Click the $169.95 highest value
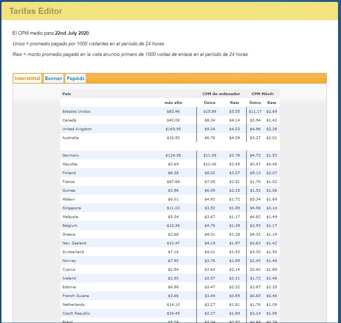The height and width of the screenshot is (323, 341). (173, 129)
